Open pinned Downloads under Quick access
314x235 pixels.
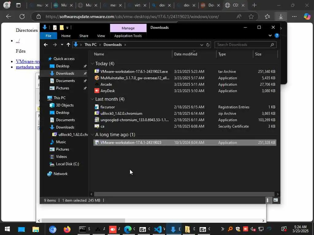(65, 73)
